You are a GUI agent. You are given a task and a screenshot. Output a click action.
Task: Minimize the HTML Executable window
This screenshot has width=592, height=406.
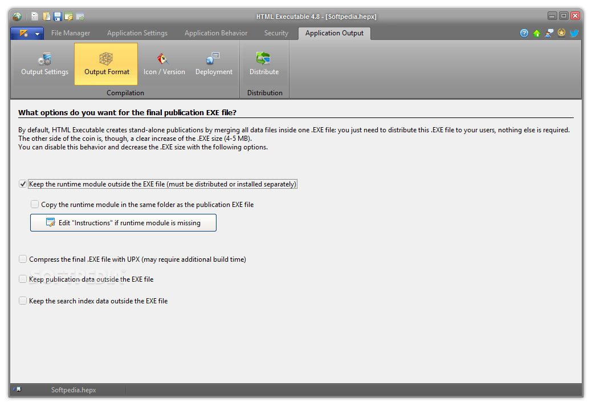pos(552,16)
